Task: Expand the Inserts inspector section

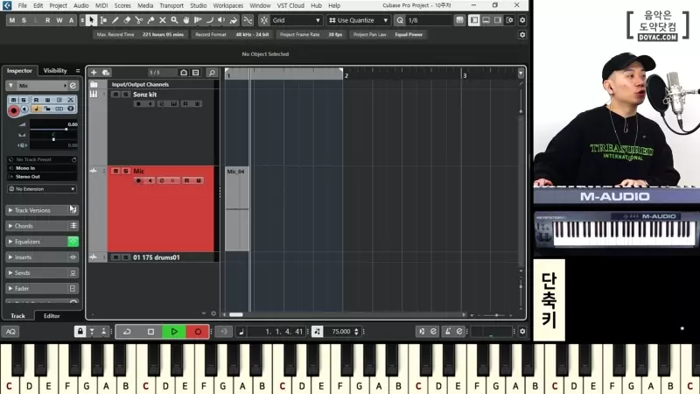Action: point(42,257)
